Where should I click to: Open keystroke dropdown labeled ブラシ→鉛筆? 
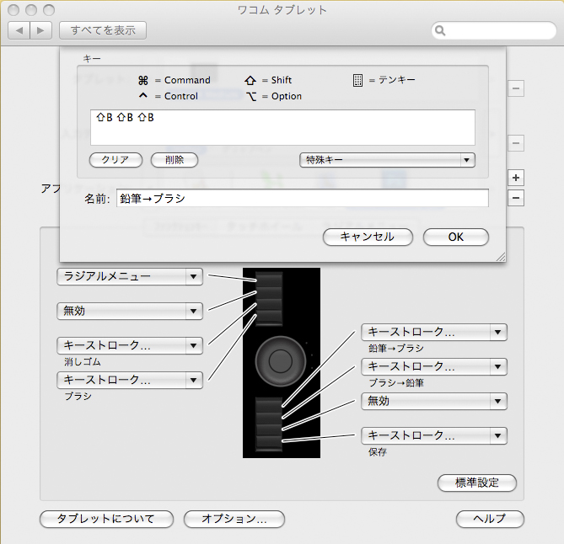click(x=434, y=366)
